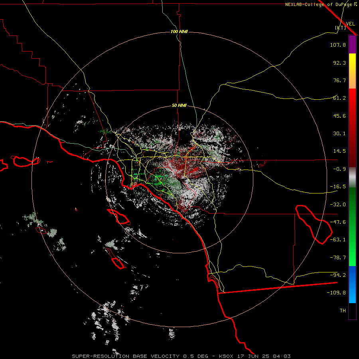Screen dimensions: 359x359
Task: Select the -47.6 velocity scale value
Action: pos(338,222)
